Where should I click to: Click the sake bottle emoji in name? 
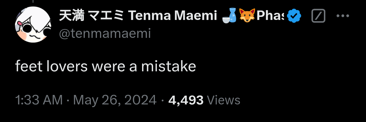tap(229, 16)
